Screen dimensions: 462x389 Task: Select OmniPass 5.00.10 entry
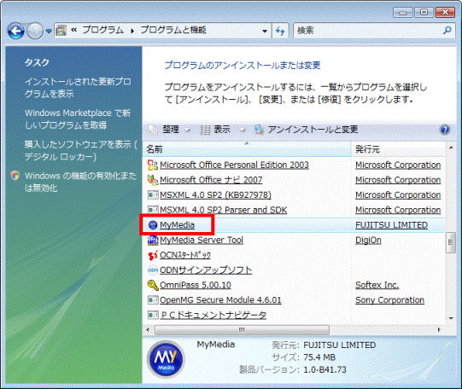(196, 285)
